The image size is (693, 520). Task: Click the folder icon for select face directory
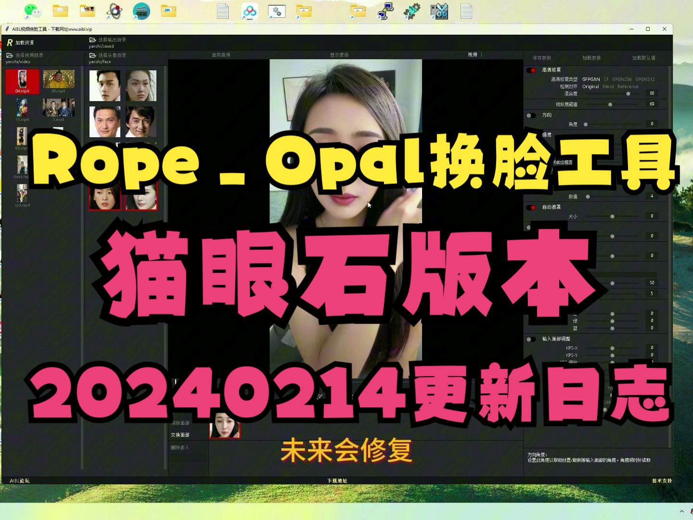coord(92,55)
